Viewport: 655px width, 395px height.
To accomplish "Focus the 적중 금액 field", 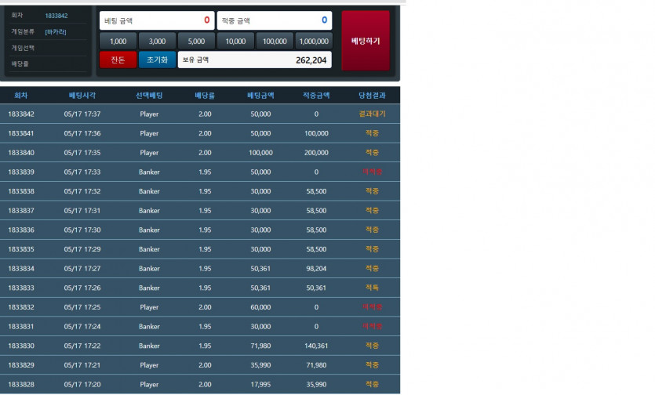I will point(275,20).
